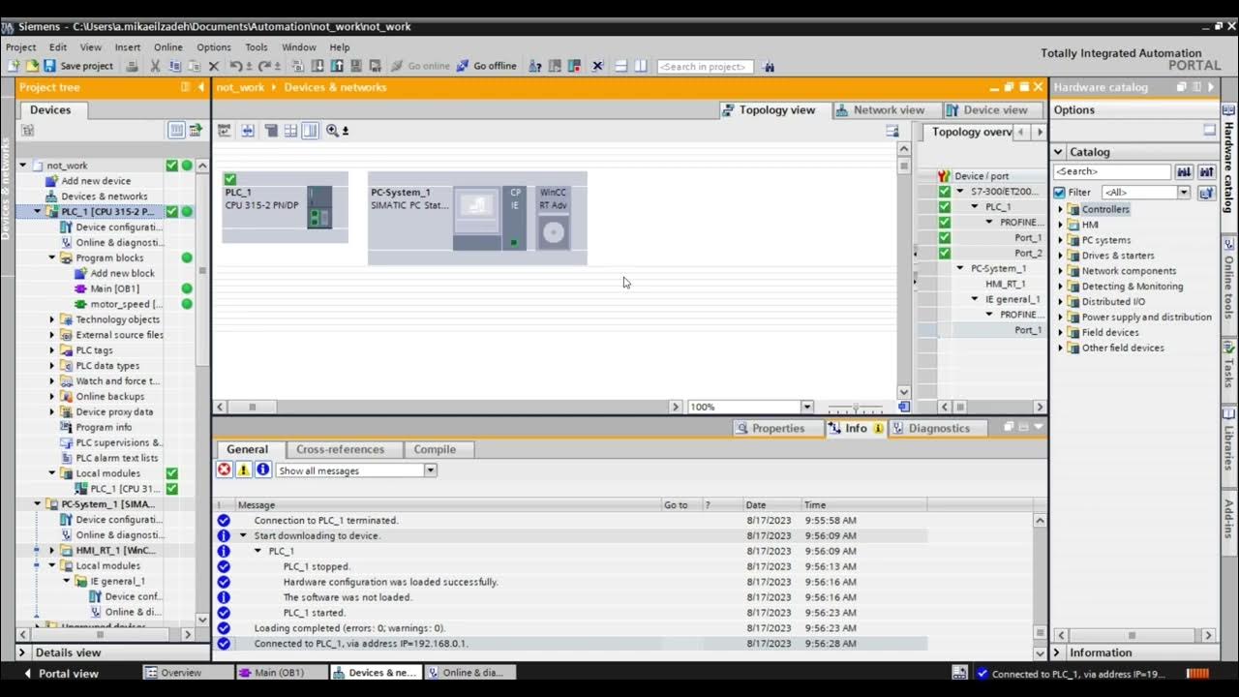Image resolution: width=1239 pixels, height=697 pixels.
Task: Toggle the PLC_1 checkbox in topology view
Action: point(230,179)
